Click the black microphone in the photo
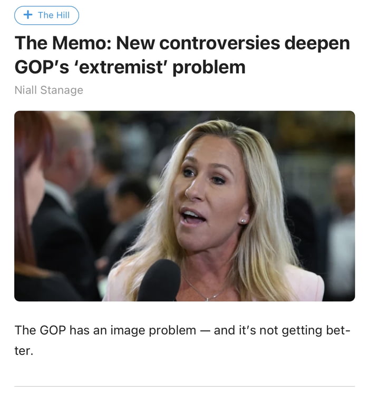The image size is (369, 395). 159,280
